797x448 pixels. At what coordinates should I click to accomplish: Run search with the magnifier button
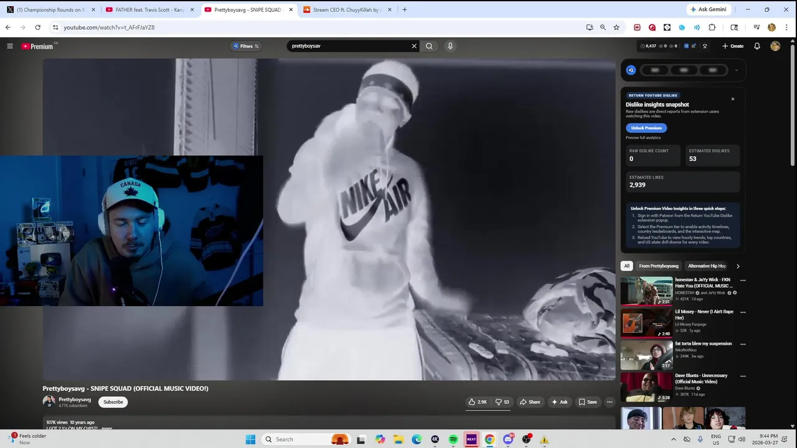(x=429, y=46)
